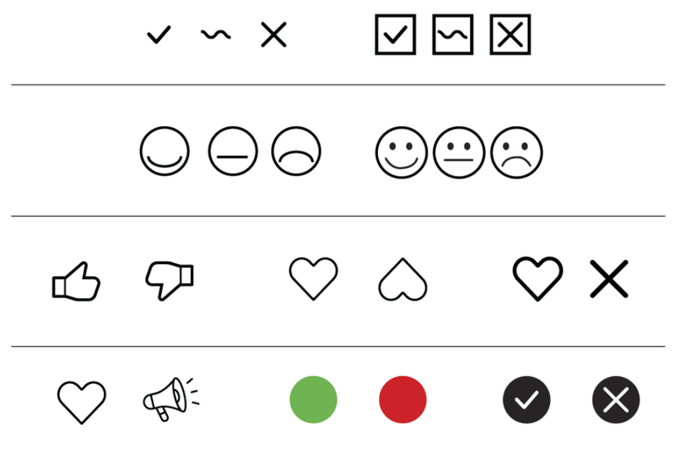The image size is (681, 451).
Task: Click the plain wavy tilde icon
Action: tap(216, 34)
